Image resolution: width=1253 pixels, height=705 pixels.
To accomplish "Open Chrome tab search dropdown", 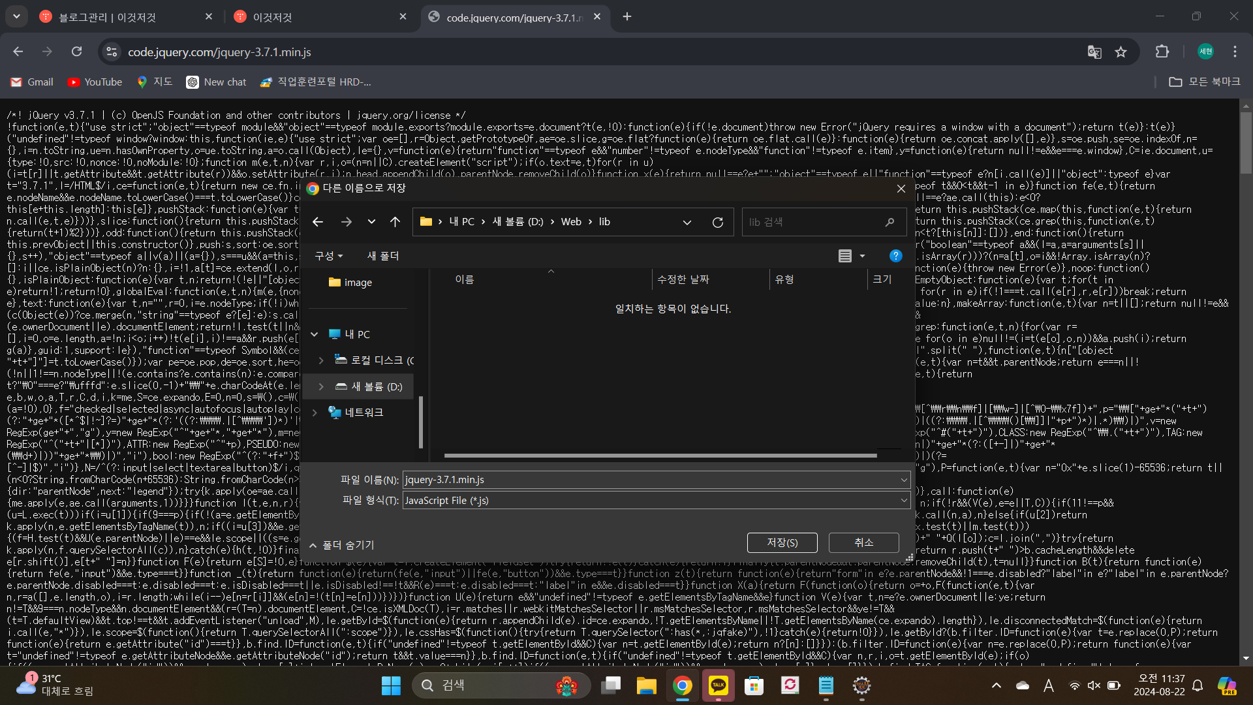I will point(16,16).
